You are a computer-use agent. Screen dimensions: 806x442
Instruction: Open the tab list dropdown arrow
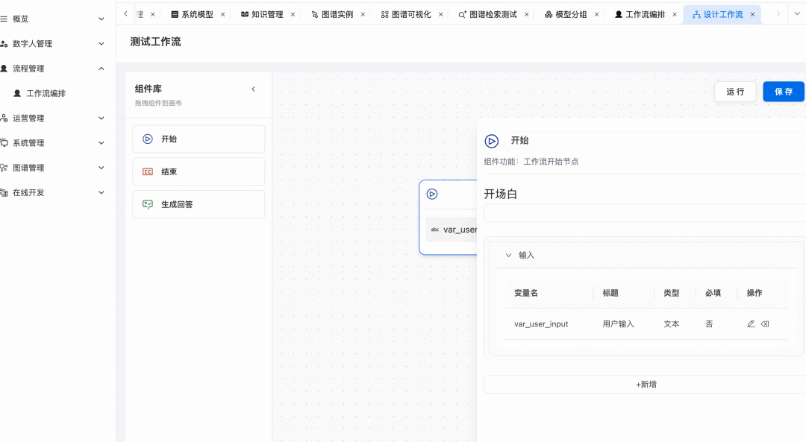(796, 14)
